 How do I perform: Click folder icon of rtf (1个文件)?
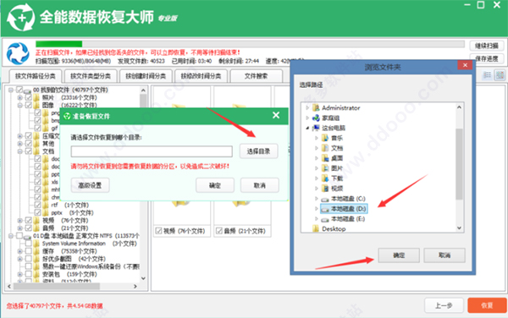[46, 206]
